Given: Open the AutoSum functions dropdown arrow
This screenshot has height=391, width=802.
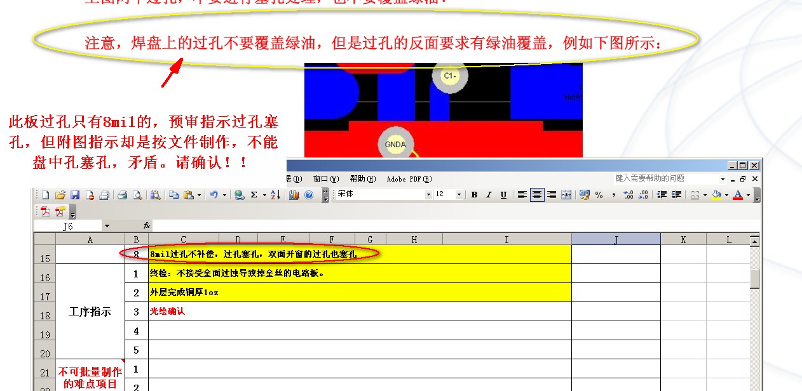Looking at the screenshot, I should (264, 195).
